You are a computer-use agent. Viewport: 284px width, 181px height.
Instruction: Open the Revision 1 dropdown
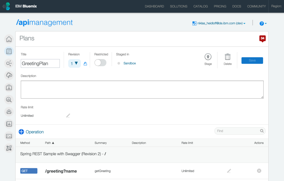(74, 63)
